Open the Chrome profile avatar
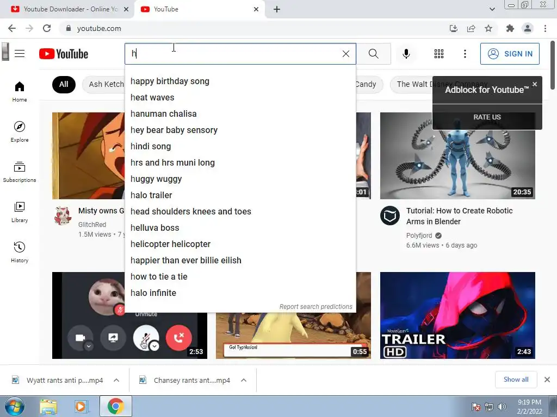This screenshot has height=417, width=557. click(528, 28)
